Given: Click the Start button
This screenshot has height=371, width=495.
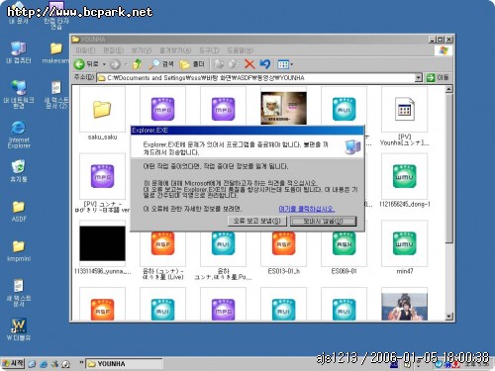Looking at the screenshot, I should pos(13,363).
